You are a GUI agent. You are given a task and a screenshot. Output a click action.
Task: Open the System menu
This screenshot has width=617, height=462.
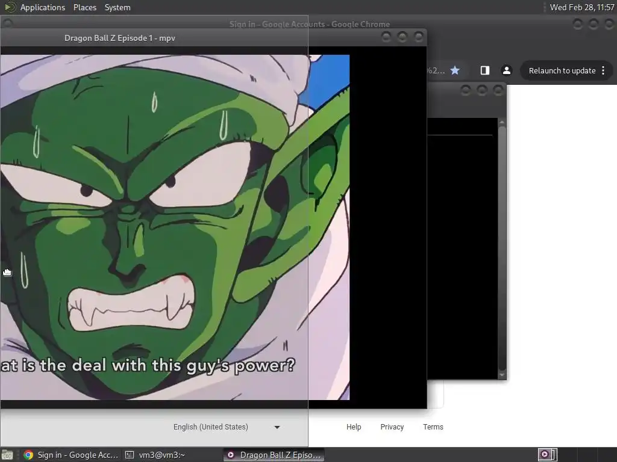tap(117, 7)
